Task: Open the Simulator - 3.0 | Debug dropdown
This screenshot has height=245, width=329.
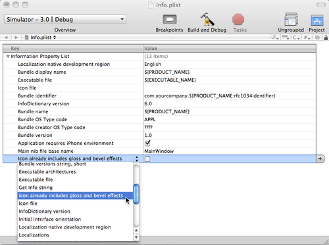Action: click(65, 19)
